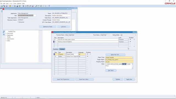Click the Folder Tools toolbar icon

point(46,6)
